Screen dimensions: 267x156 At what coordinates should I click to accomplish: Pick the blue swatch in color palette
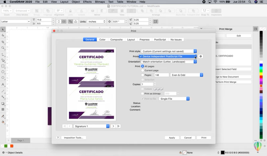point(261,65)
